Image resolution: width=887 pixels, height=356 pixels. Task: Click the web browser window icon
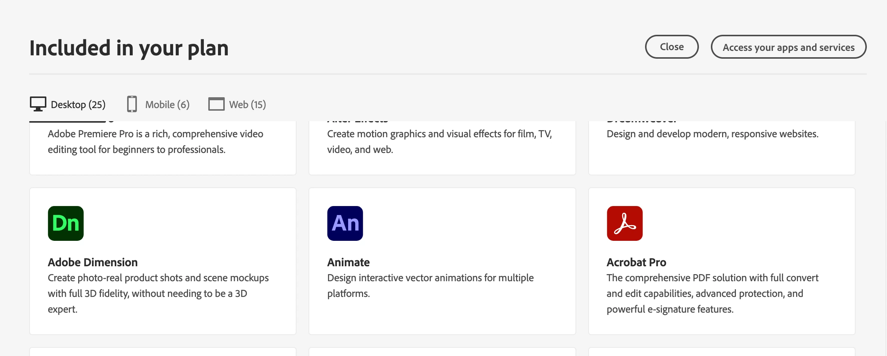coord(216,104)
